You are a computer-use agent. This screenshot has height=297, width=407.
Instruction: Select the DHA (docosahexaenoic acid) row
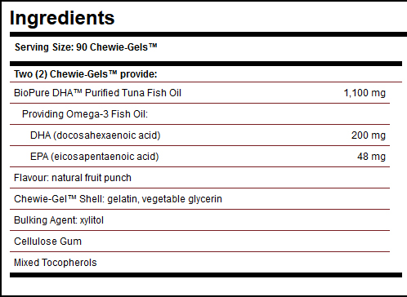click(x=199, y=135)
